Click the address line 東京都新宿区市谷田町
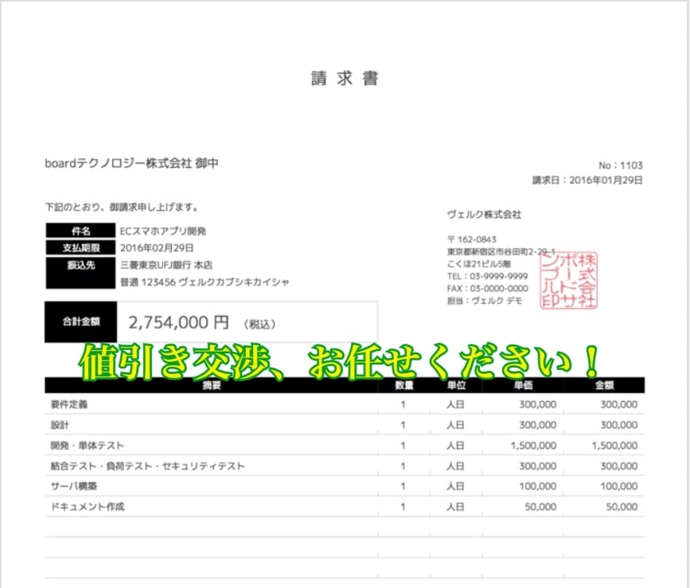 coord(501,252)
